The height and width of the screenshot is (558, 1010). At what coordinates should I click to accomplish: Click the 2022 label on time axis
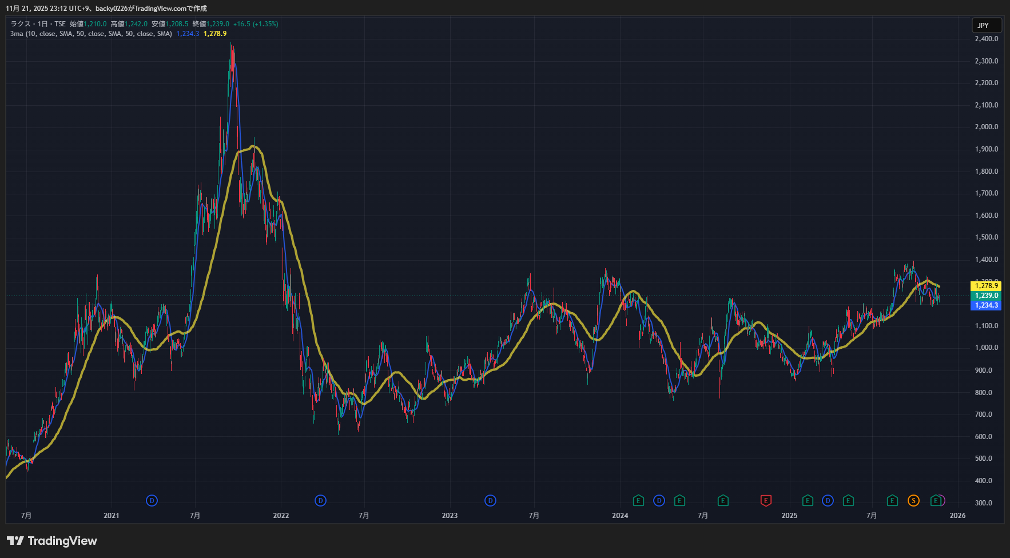(281, 516)
